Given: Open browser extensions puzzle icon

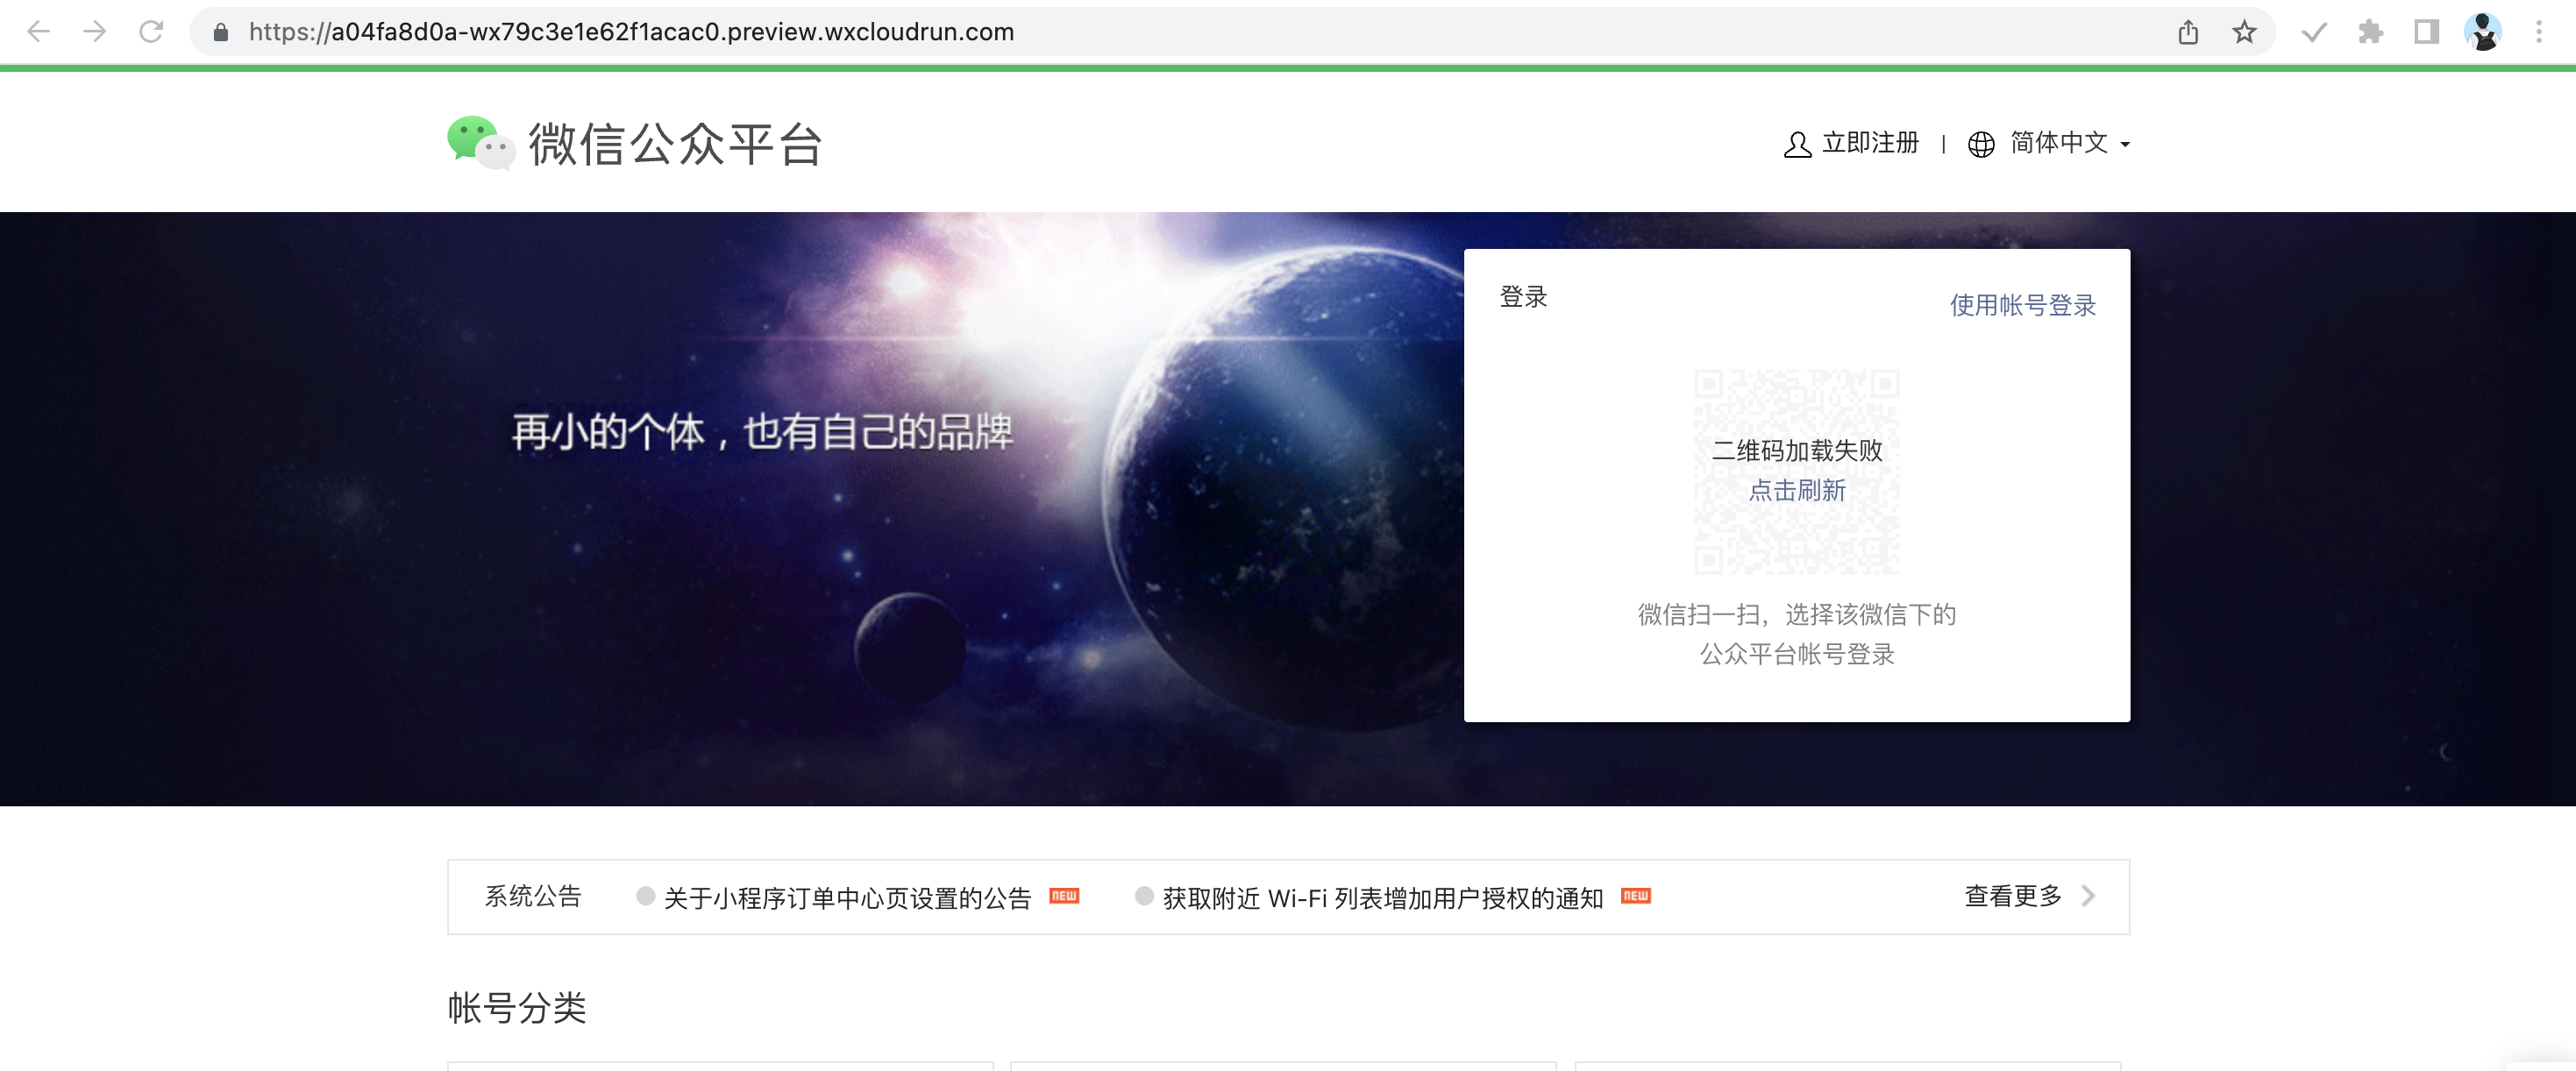Looking at the screenshot, I should [x=2370, y=32].
